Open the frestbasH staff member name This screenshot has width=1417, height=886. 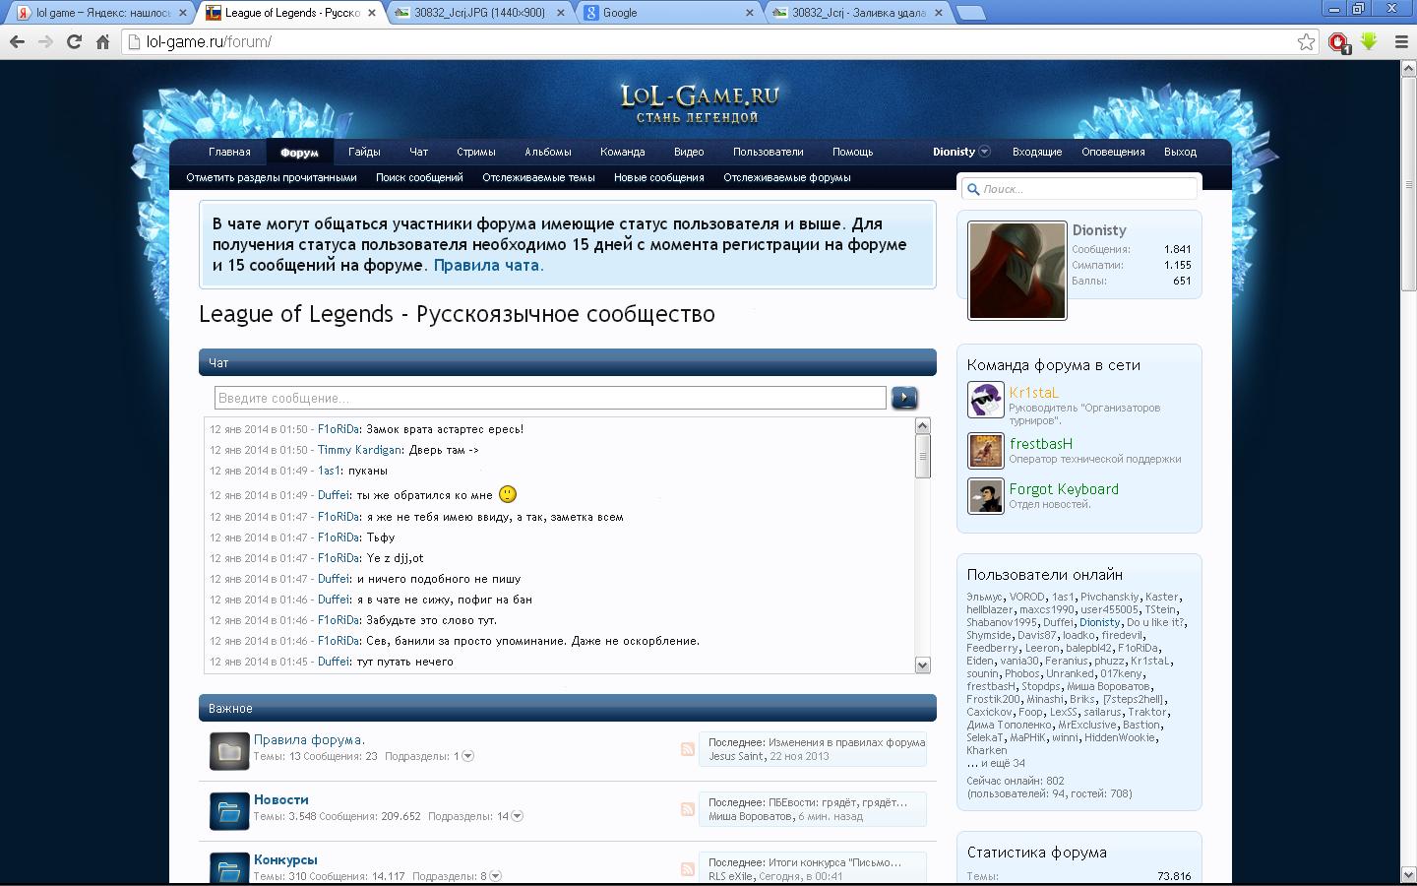tap(1041, 443)
